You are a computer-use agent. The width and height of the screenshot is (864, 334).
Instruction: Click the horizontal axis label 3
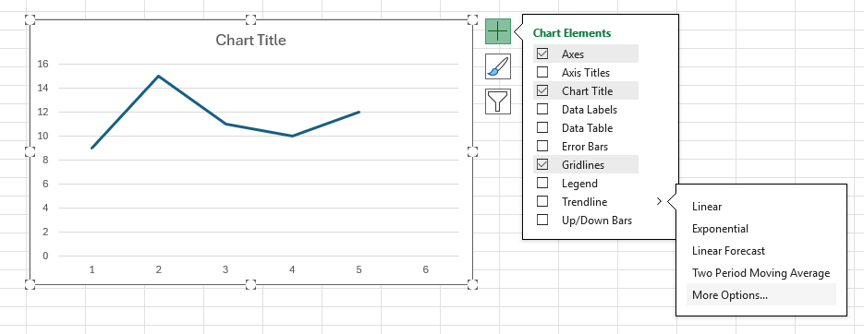tap(225, 269)
